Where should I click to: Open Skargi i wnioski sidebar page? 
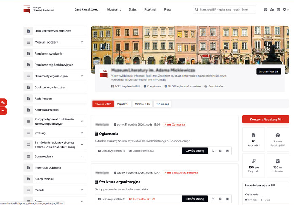pos(55,179)
